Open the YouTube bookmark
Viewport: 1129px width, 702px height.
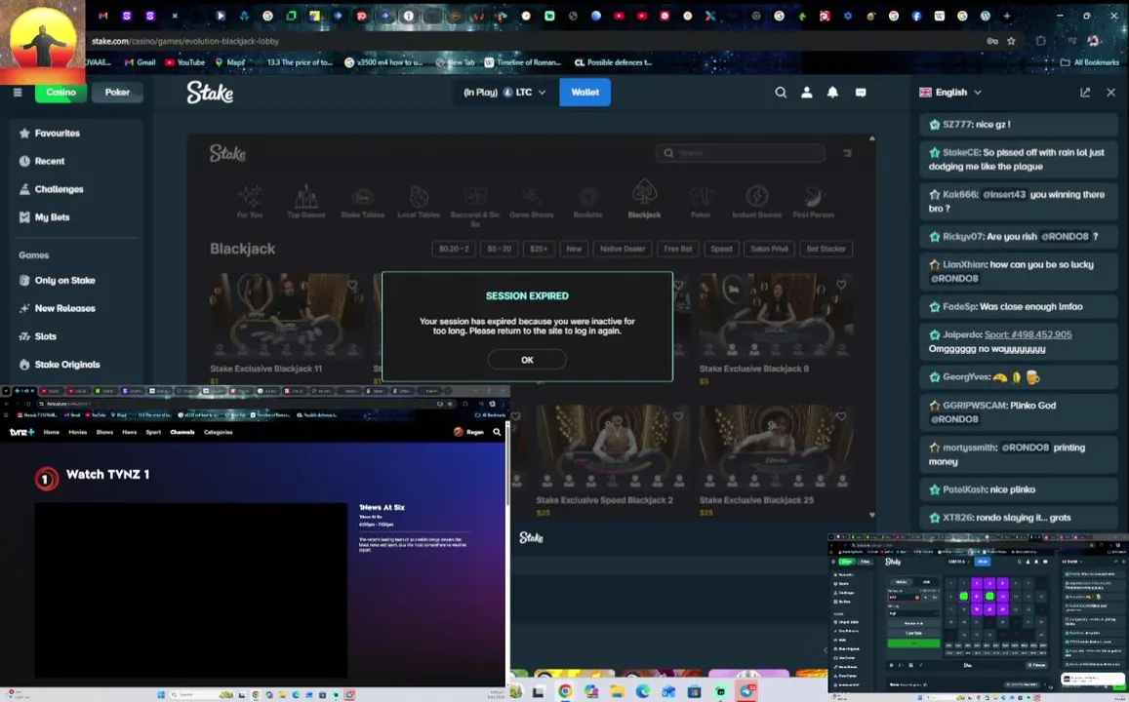pyautogui.click(x=185, y=62)
